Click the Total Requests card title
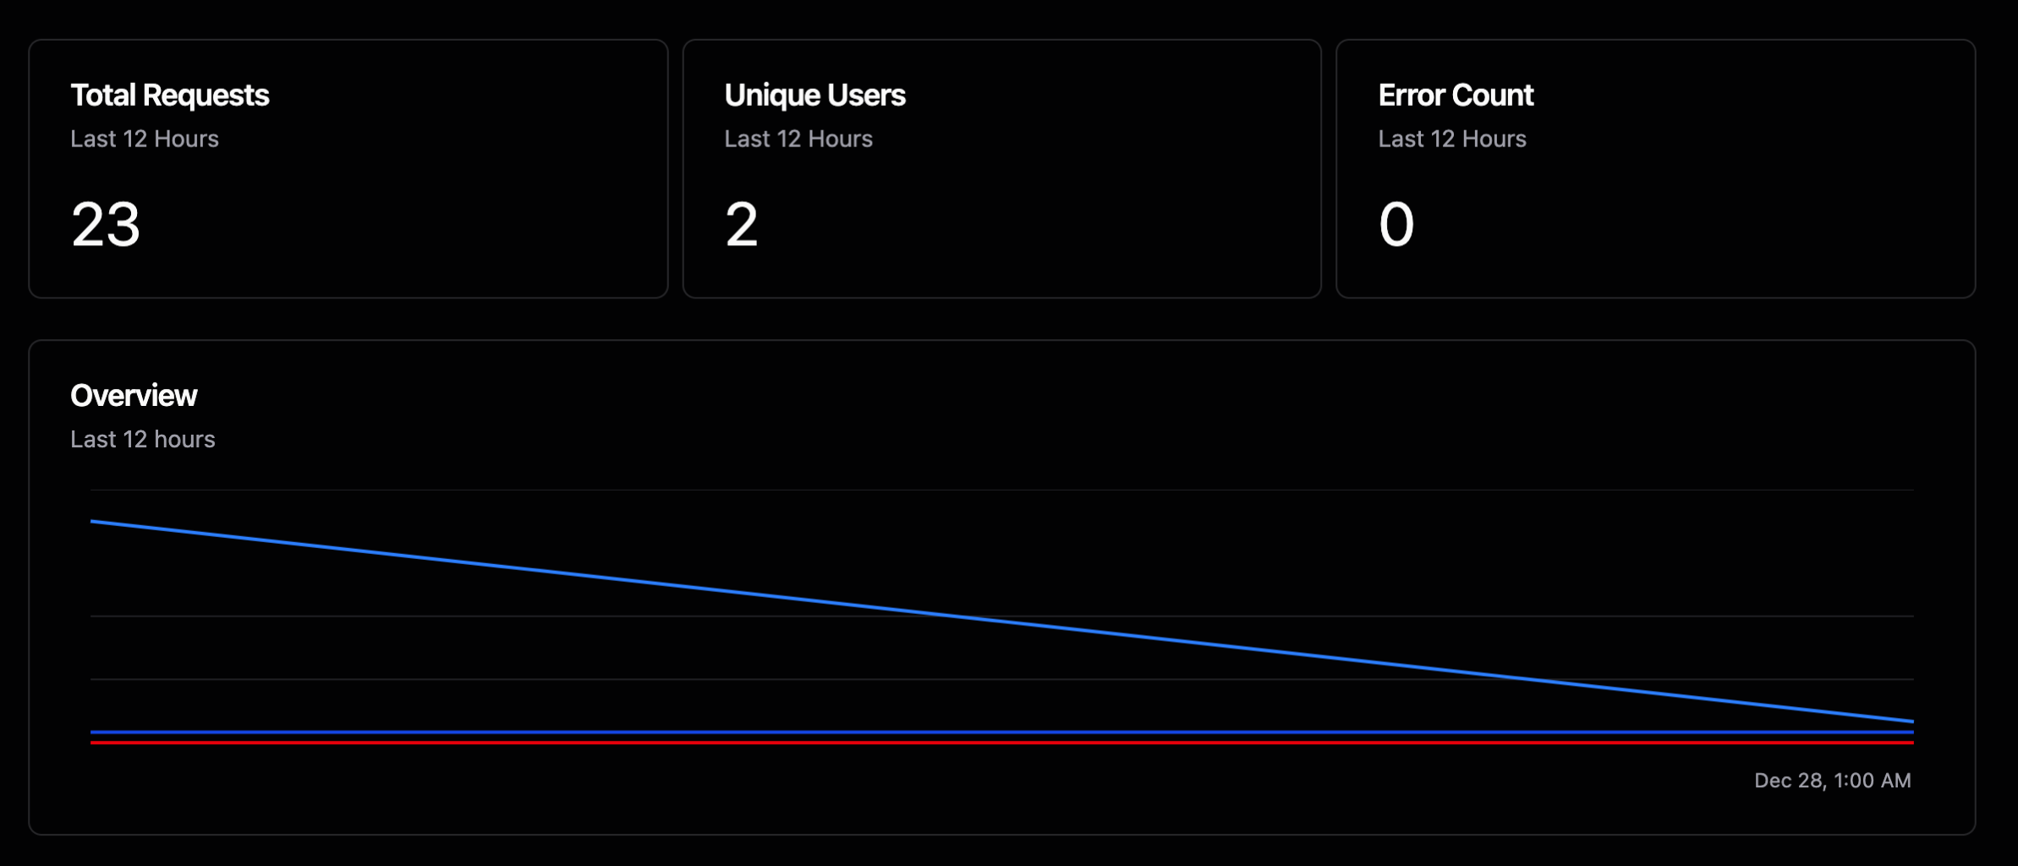 (x=169, y=96)
